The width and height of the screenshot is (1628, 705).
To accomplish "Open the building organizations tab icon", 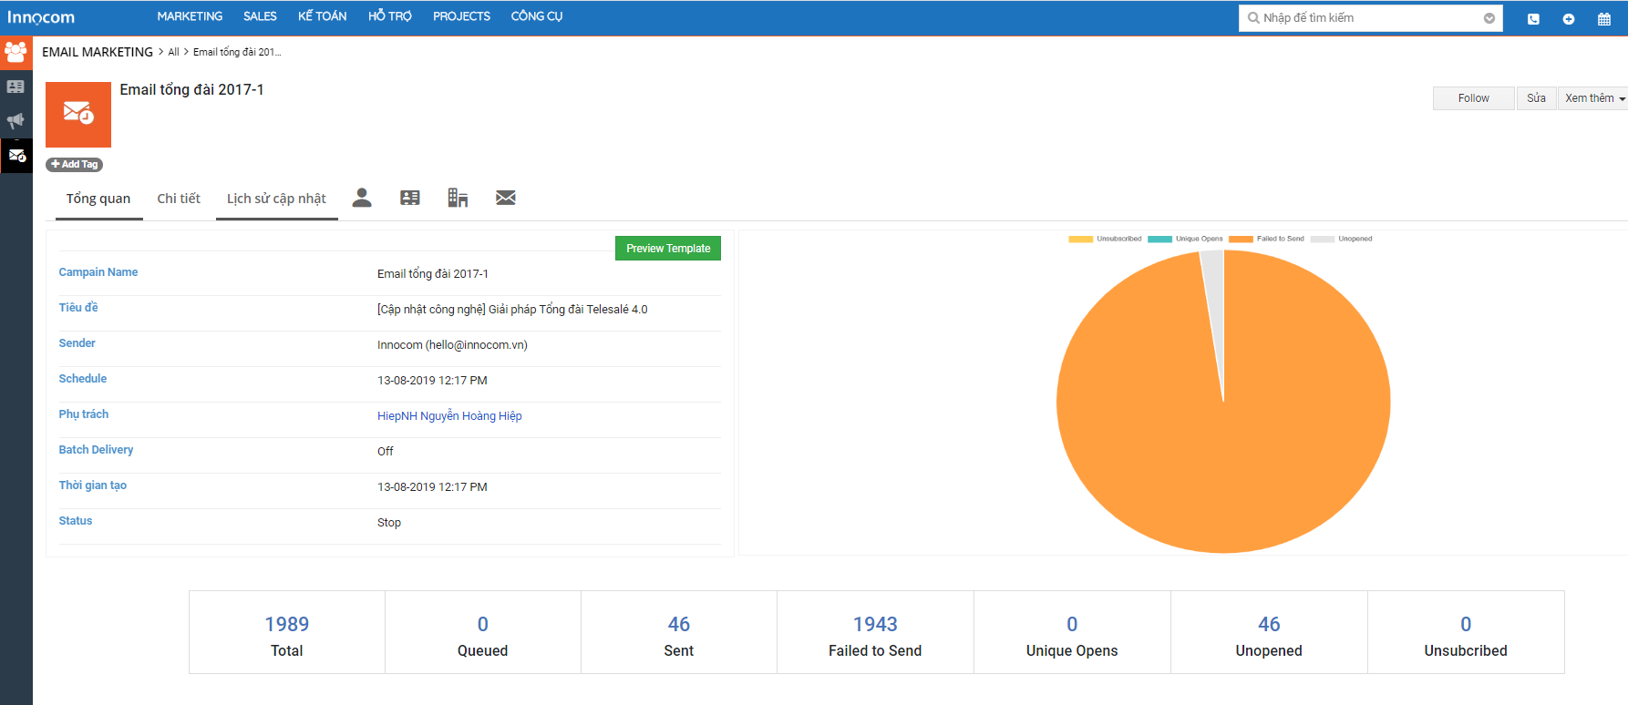I will pyautogui.click(x=458, y=198).
